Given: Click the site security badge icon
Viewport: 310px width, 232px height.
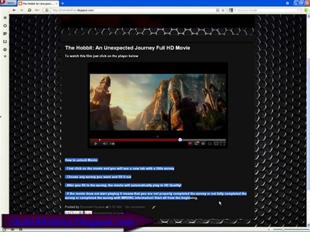Looking at the screenshot, I should 47,10.
